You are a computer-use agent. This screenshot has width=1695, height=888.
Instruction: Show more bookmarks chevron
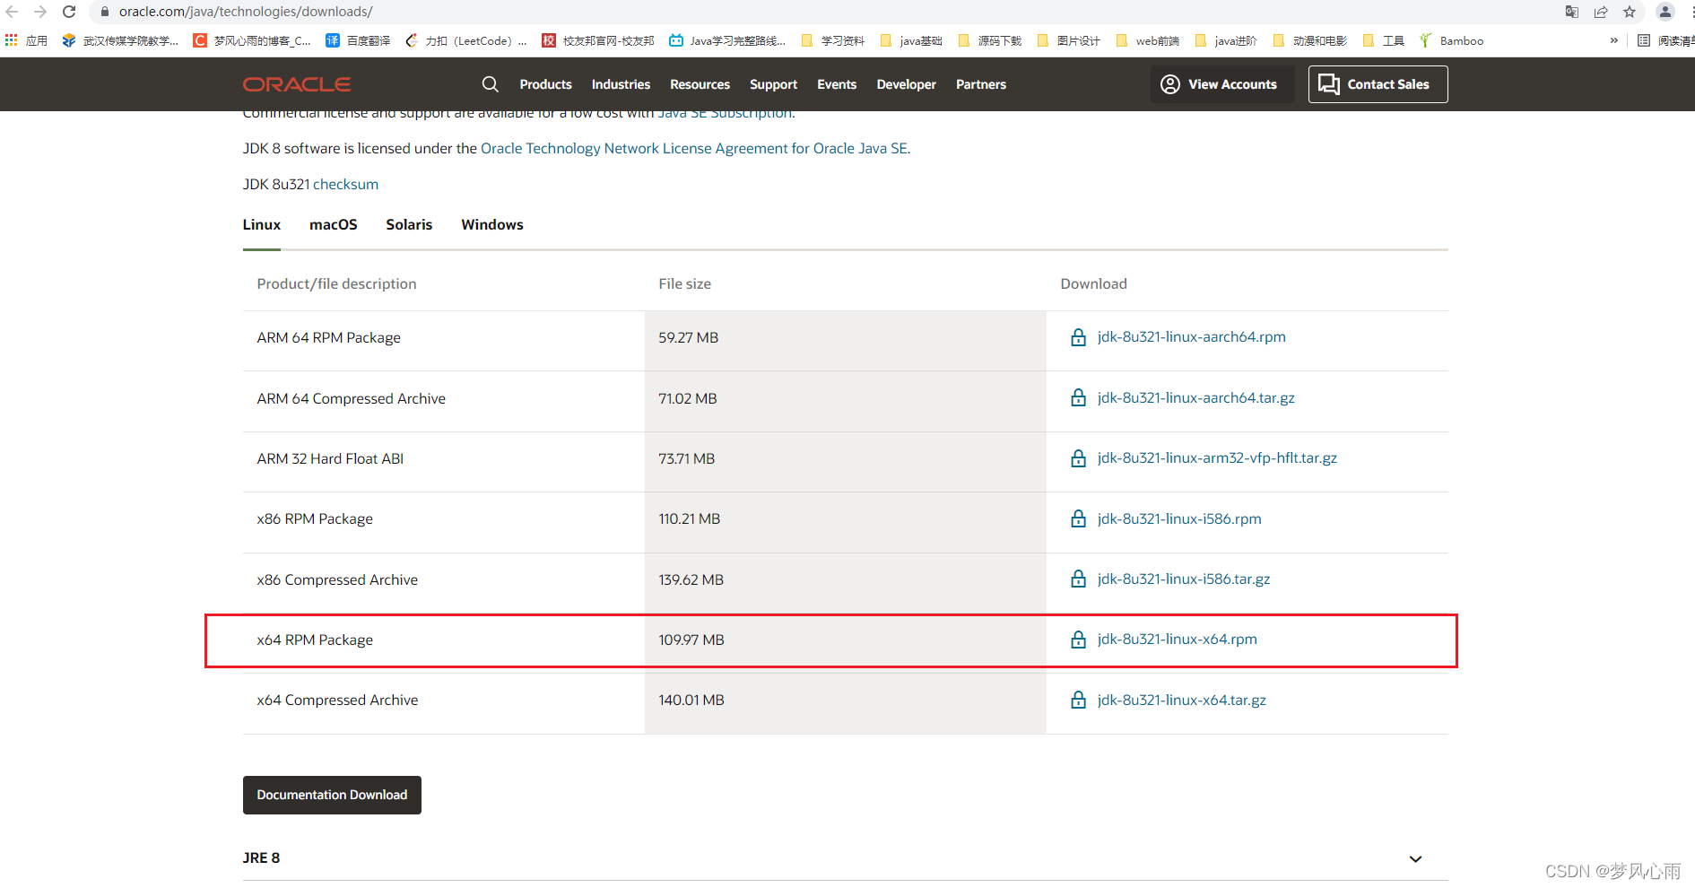(x=1614, y=40)
